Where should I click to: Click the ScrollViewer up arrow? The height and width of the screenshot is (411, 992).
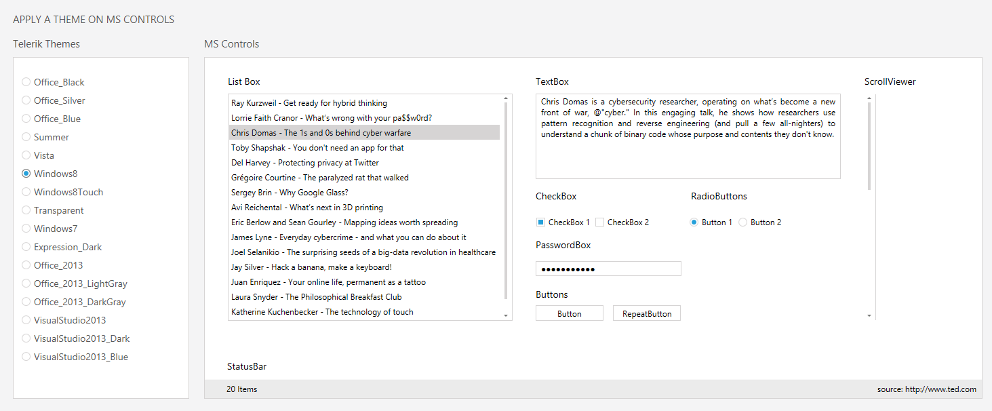(x=869, y=99)
